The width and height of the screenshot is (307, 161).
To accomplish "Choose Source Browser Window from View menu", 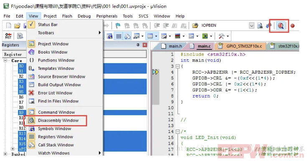I will [65, 77].
